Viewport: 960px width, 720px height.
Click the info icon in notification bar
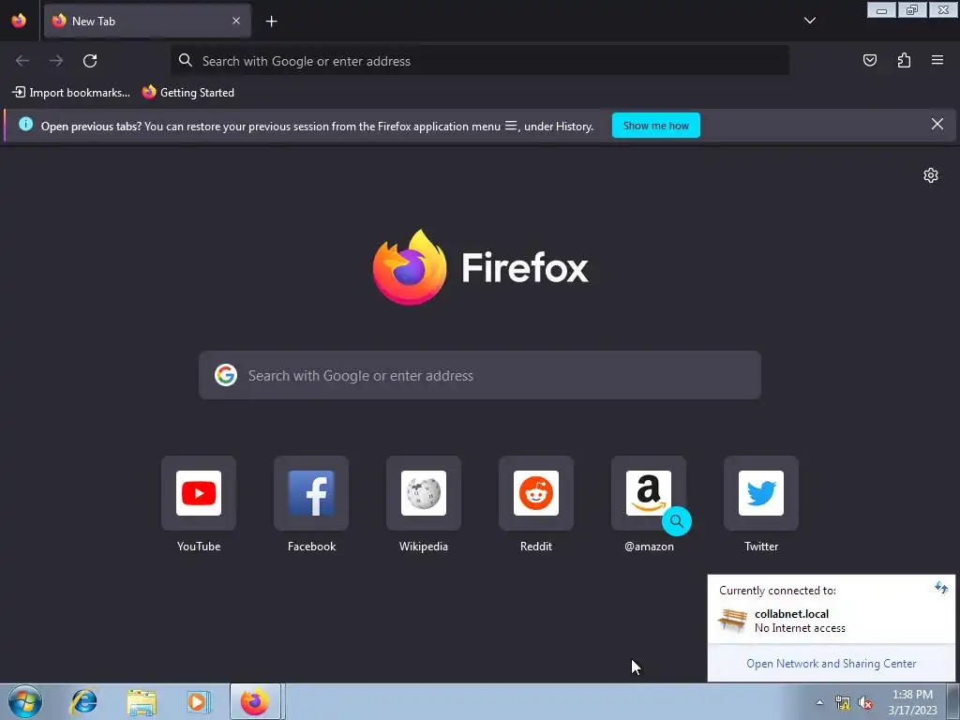click(25, 125)
